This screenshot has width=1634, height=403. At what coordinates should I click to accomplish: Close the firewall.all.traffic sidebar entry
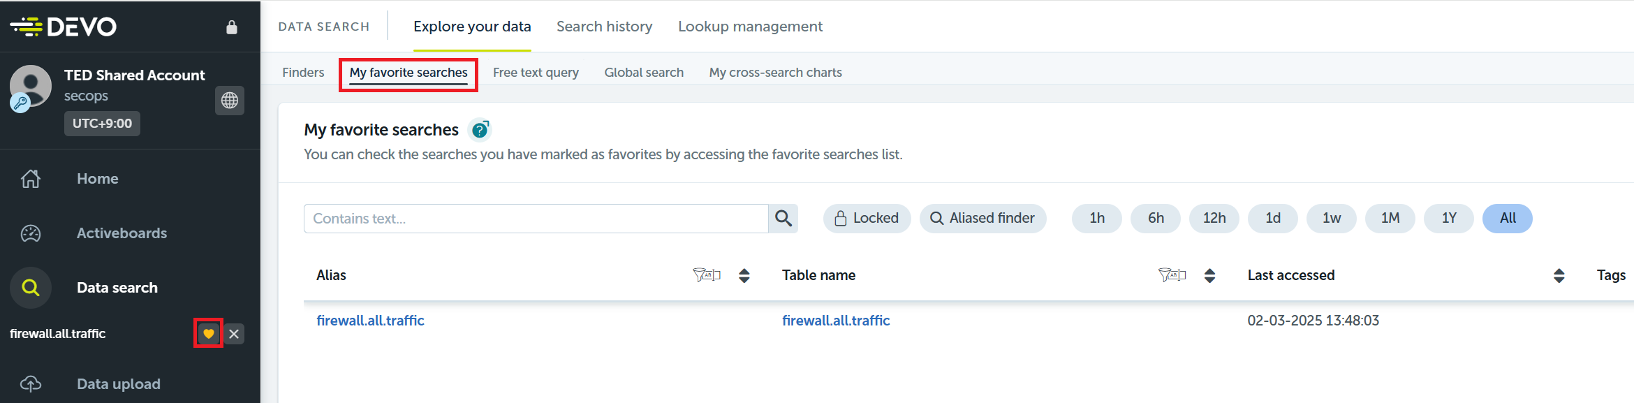tap(235, 334)
